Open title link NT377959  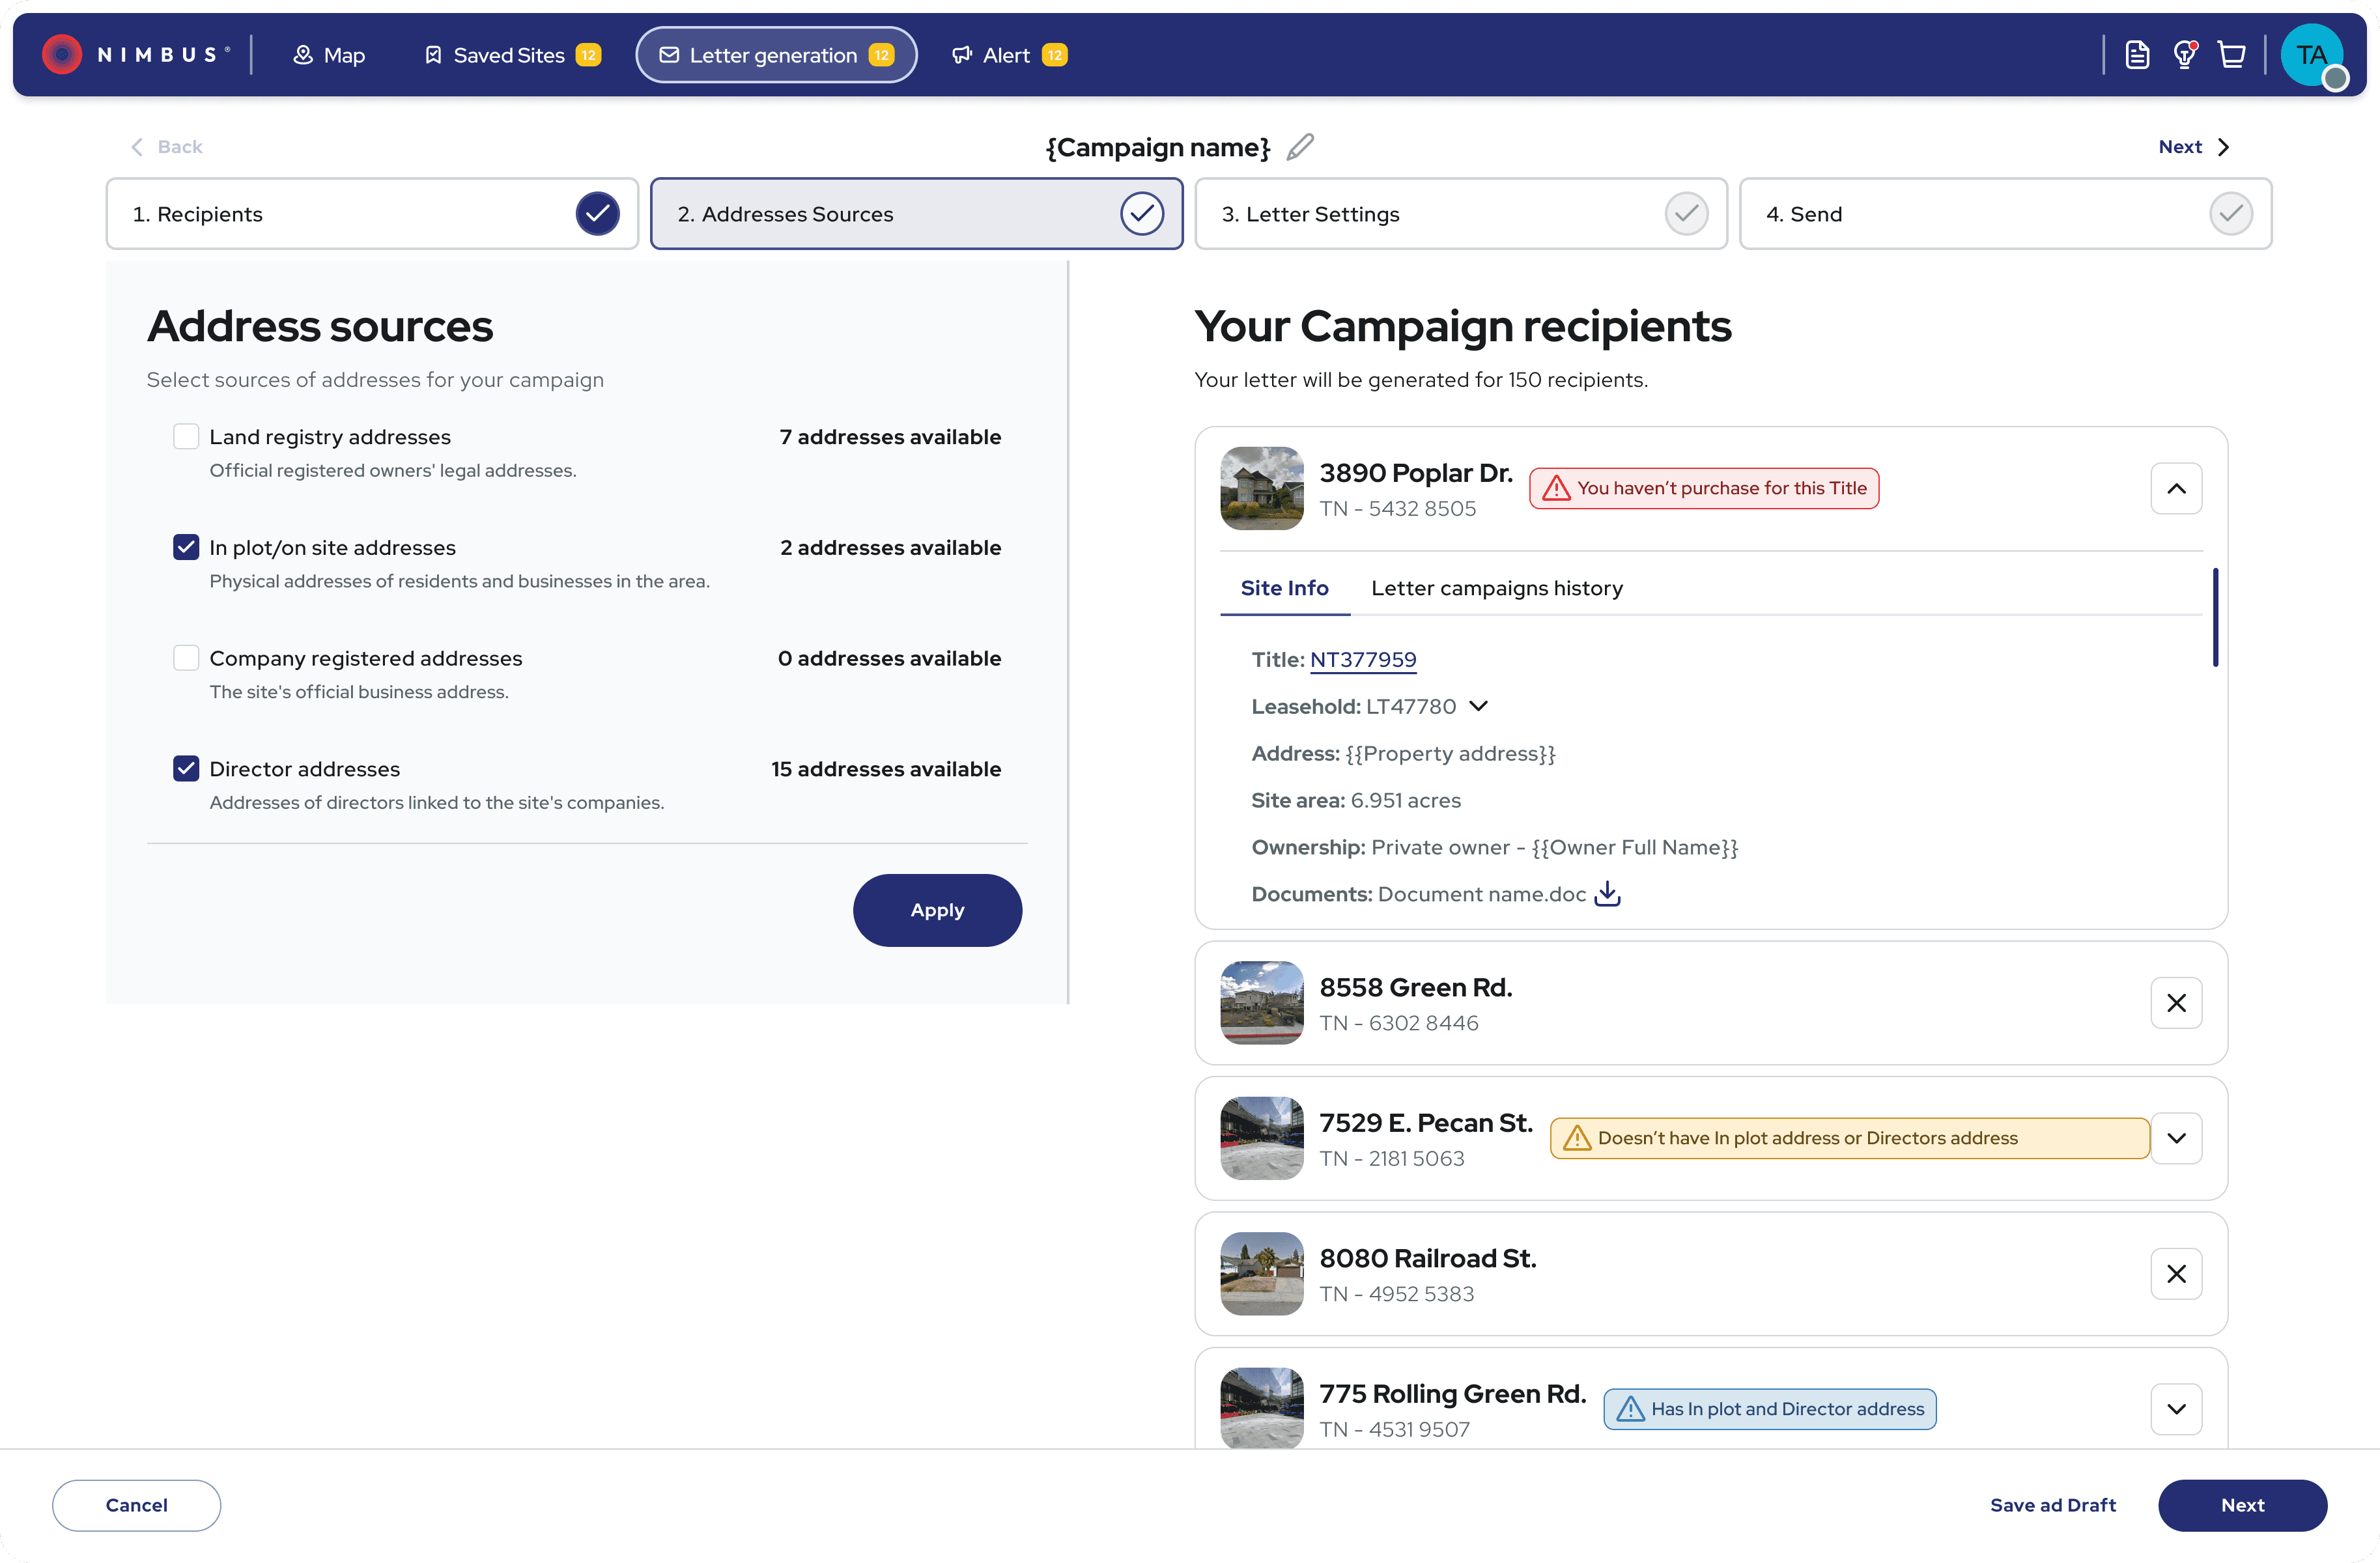[1362, 659]
